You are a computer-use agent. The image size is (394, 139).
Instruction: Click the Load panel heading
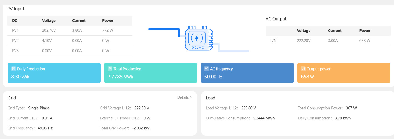210,98
